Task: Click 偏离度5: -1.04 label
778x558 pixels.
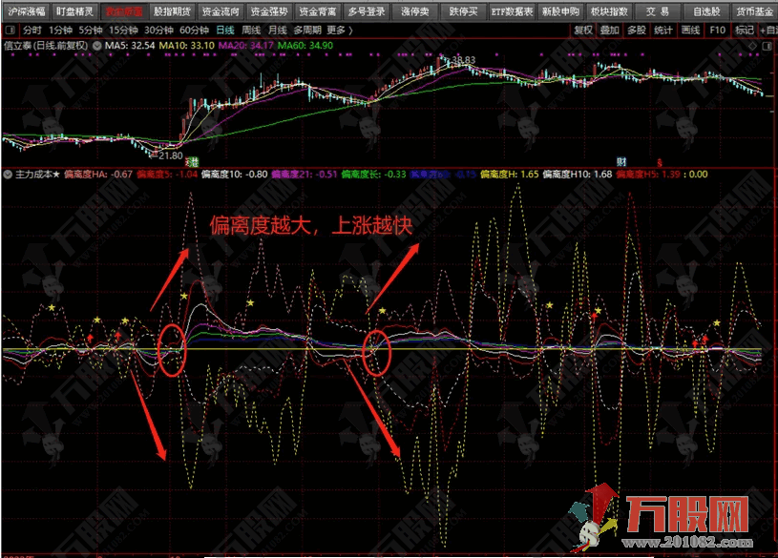Action: click(x=167, y=175)
